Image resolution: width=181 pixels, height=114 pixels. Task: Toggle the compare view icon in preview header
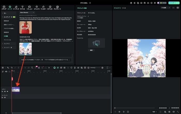pyautogui.click(x=174, y=8)
